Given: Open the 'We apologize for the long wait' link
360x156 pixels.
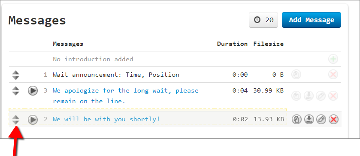Looking at the screenshot, I should point(126,96).
